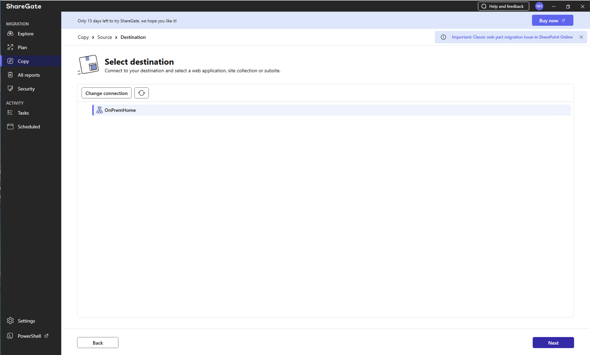Open Help and feedback

[503, 6]
